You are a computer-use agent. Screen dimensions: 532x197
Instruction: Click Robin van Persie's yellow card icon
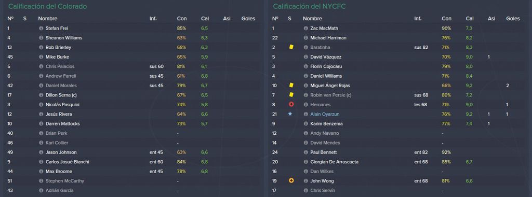pyautogui.click(x=291, y=95)
